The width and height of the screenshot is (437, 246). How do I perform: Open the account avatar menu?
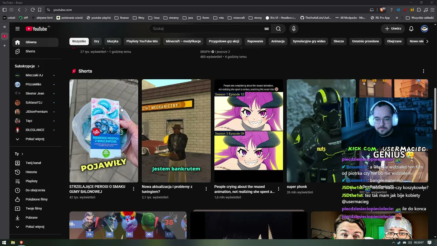tap(424, 29)
